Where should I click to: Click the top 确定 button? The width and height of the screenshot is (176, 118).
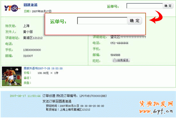pos(168,6)
